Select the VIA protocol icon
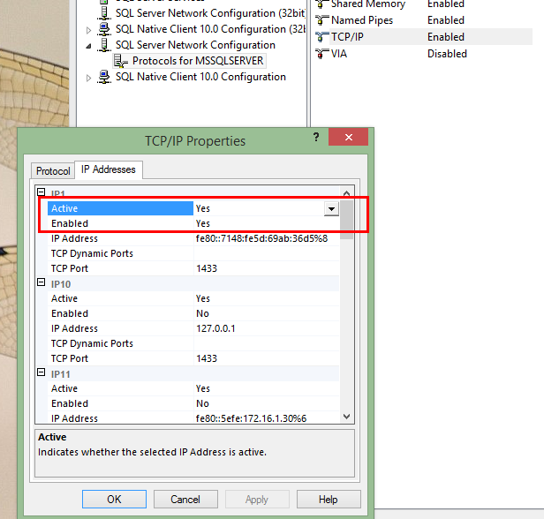This screenshot has height=519, width=544. tap(321, 54)
